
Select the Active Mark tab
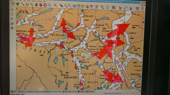(56, 92)
